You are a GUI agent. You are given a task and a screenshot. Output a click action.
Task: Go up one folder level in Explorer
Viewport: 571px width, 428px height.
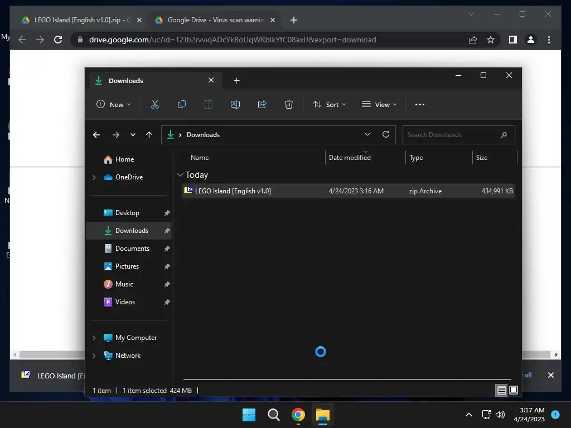[149, 135]
